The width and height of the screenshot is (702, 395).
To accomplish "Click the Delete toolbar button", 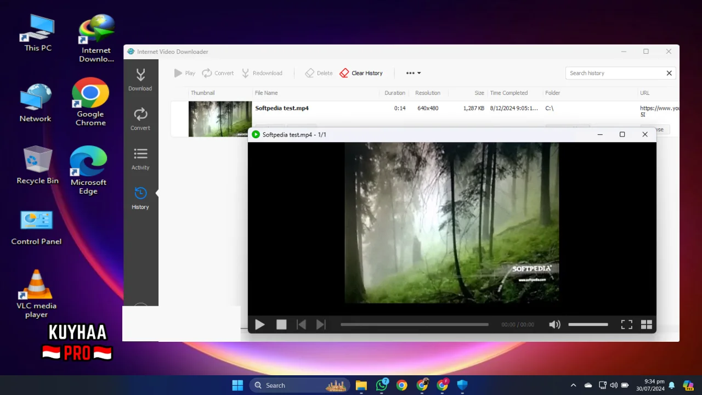I will pyautogui.click(x=319, y=73).
